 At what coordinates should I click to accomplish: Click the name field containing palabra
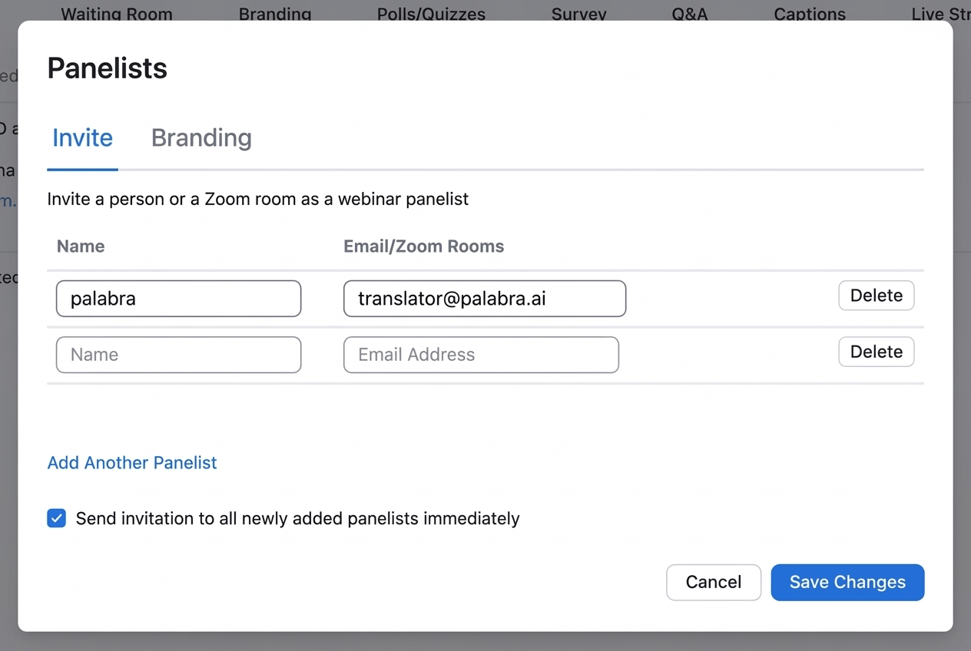[178, 299]
